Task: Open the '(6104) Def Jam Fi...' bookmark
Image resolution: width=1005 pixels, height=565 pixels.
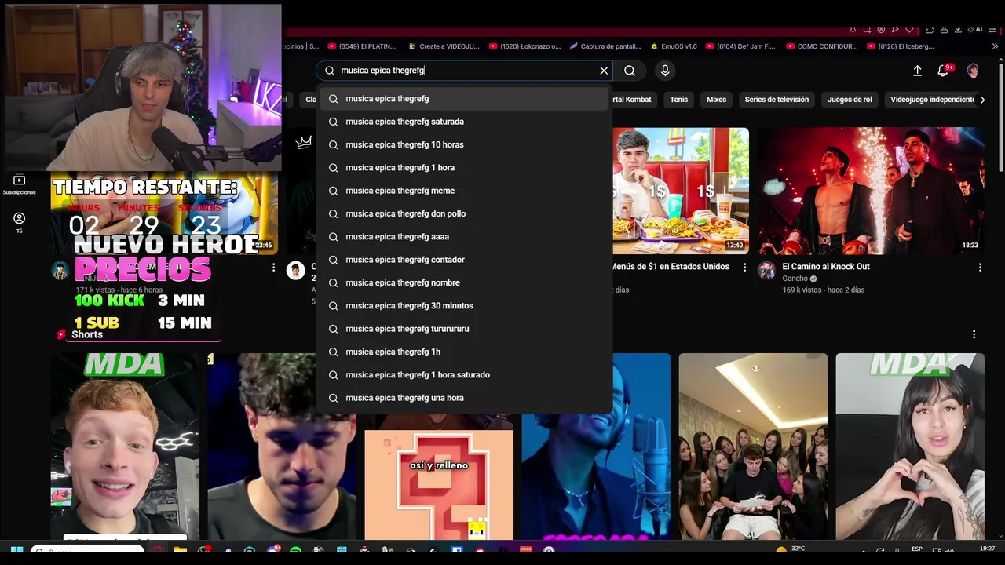Action: point(740,46)
